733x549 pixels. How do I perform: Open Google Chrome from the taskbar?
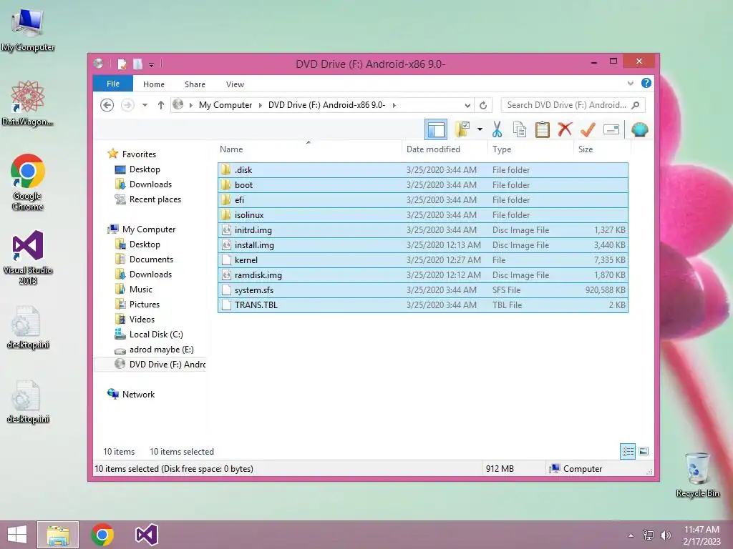pyautogui.click(x=102, y=535)
